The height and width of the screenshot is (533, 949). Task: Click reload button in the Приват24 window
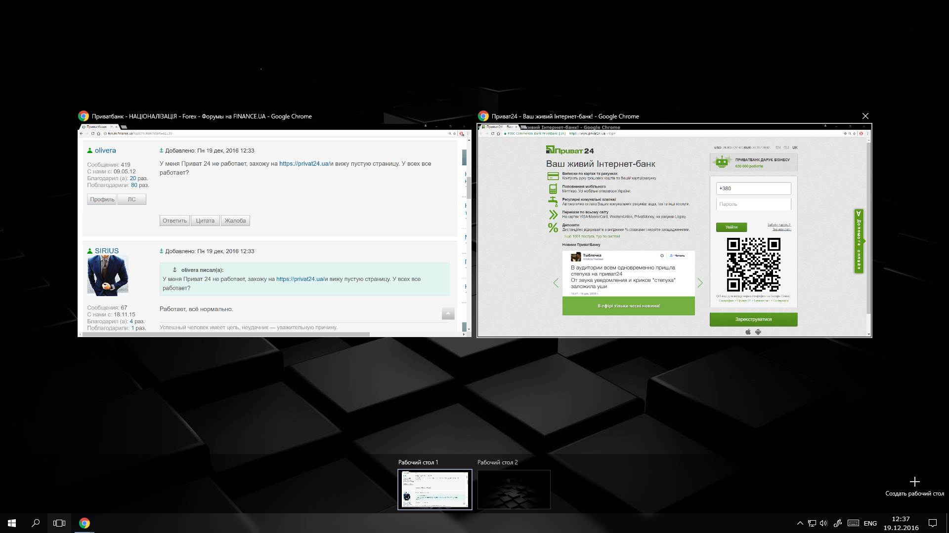point(492,133)
